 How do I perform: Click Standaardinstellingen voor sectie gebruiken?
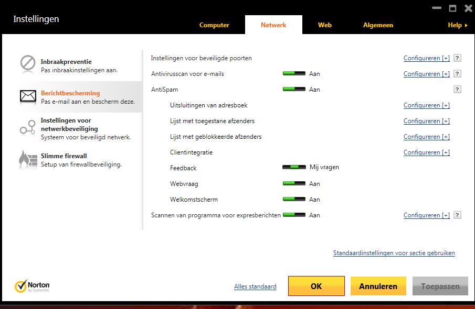(x=394, y=253)
